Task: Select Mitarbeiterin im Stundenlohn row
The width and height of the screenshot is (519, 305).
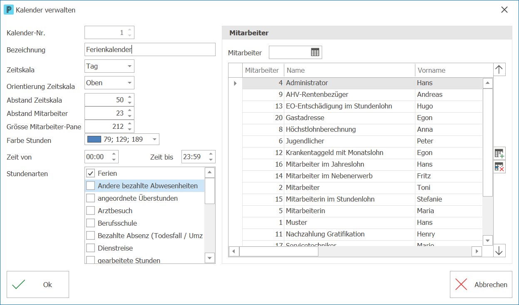Action: [362, 199]
